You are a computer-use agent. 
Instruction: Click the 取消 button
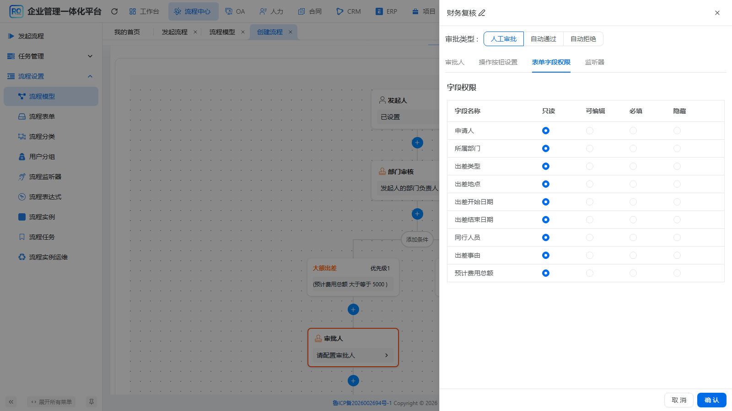(x=679, y=400)
